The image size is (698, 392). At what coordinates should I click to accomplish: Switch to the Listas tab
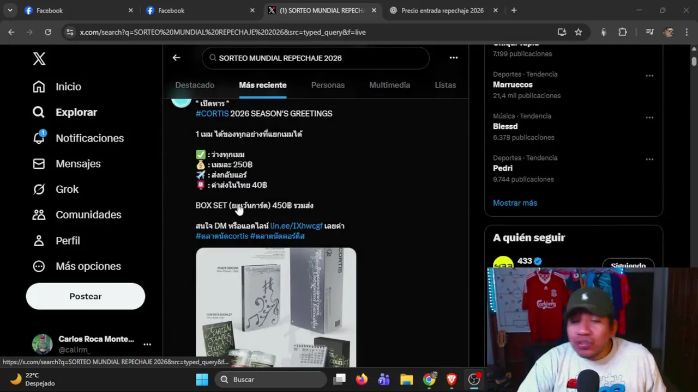[445, 85]
